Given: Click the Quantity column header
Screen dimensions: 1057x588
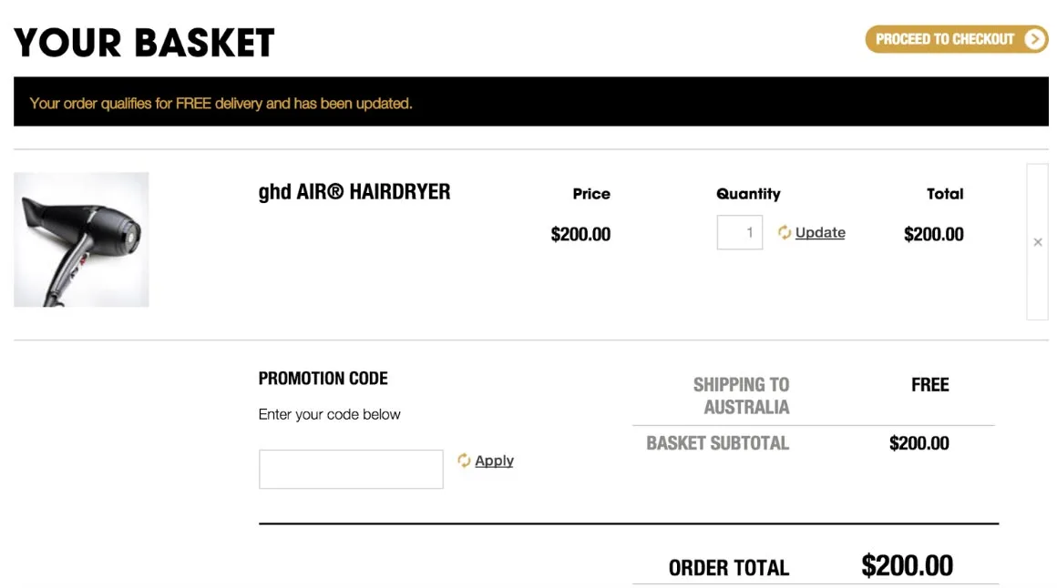Looking at the screenshot, I should point(748,194).
